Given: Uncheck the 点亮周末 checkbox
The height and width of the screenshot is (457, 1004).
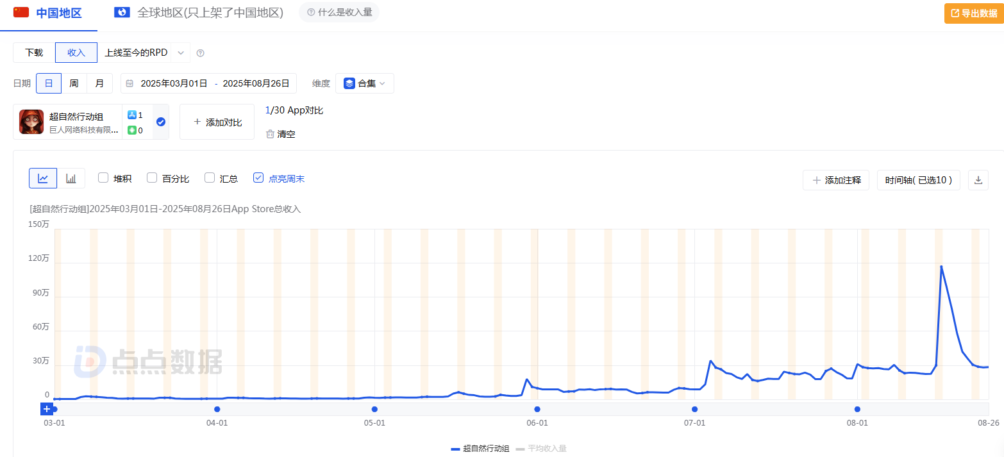Looking at the screenshot, I should click(x=258, y=178).
